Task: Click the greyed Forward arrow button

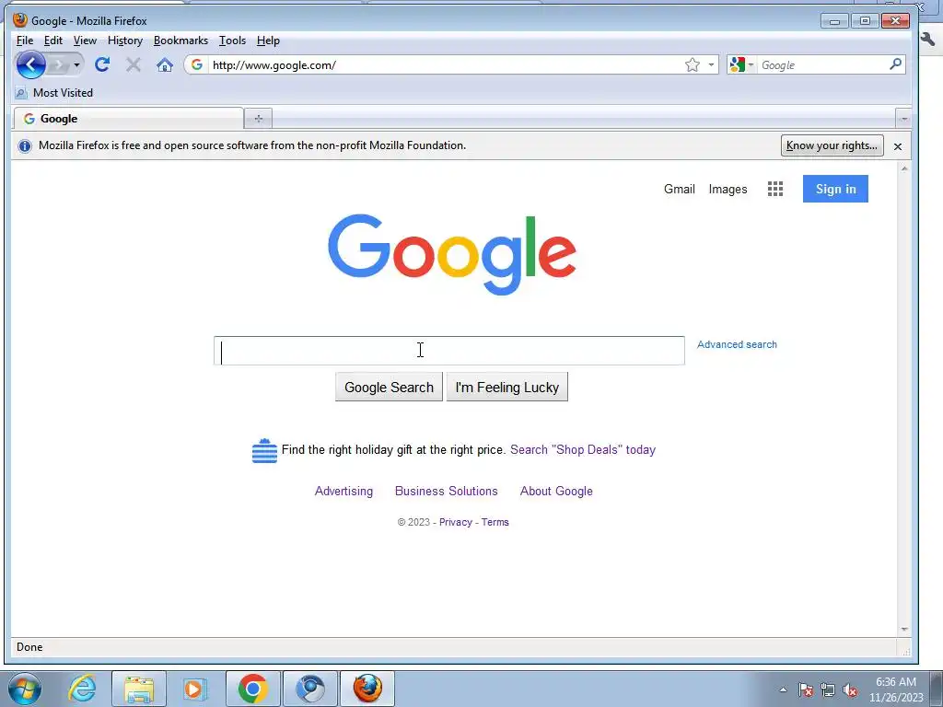Action: click(x=58, y=64)
